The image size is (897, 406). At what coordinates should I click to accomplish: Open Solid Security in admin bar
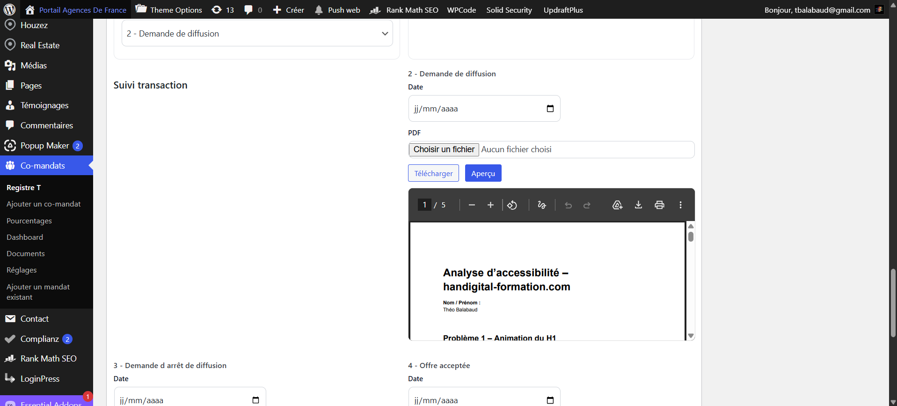[x=509, y=10]
